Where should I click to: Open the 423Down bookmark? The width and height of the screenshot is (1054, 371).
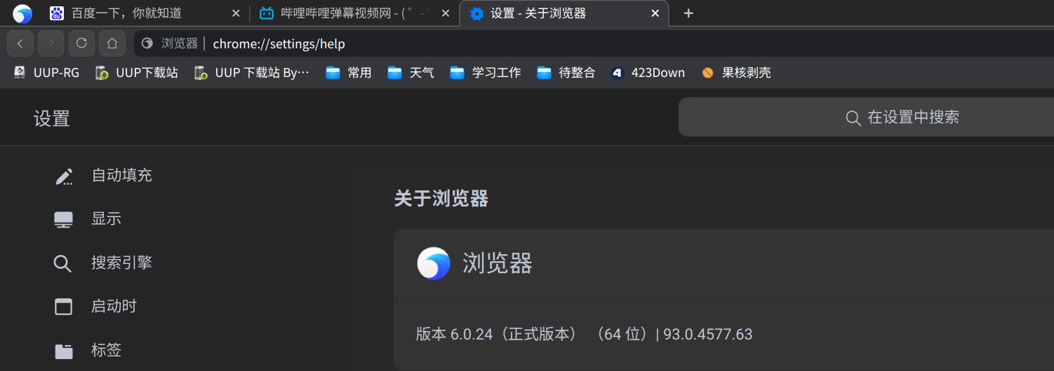[x=648, y=73]
